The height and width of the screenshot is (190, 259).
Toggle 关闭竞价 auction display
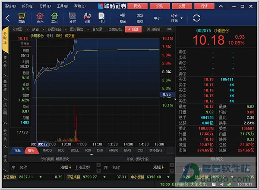coord(153,29)
